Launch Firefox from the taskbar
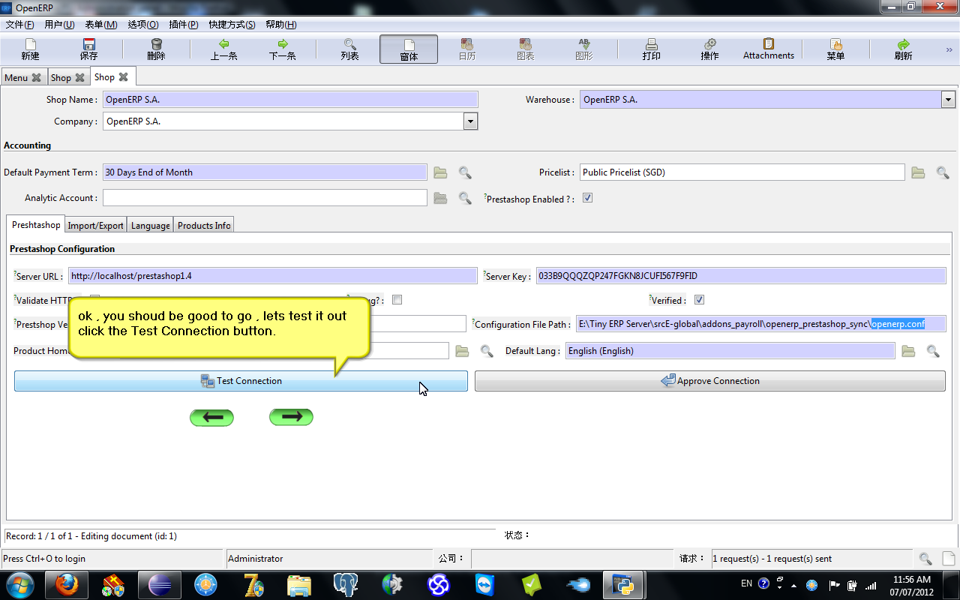960x600 pixels. 67,584
